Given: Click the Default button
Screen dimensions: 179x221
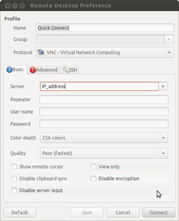Looking at the screenshot, I should coord(20,212).
